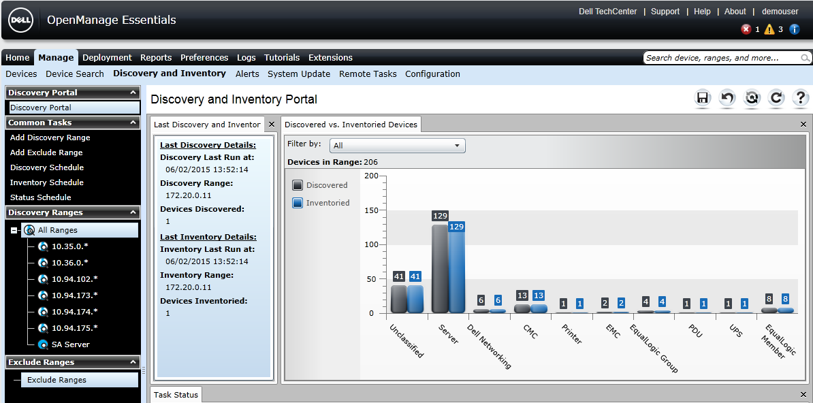Close the Discovered vs. Inventoried Devices panel
The width and height of the screenshot is (813, 403).
click(803, 125)
